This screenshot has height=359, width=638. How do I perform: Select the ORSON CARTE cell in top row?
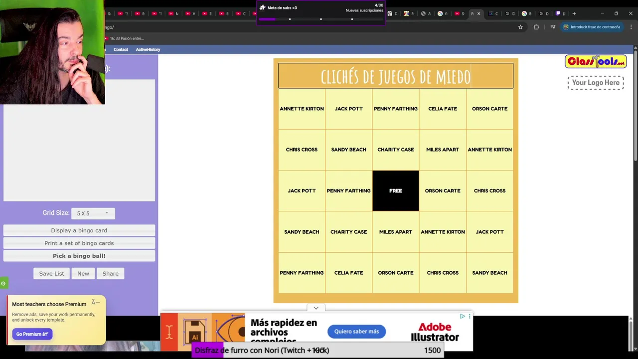(489, 109)
